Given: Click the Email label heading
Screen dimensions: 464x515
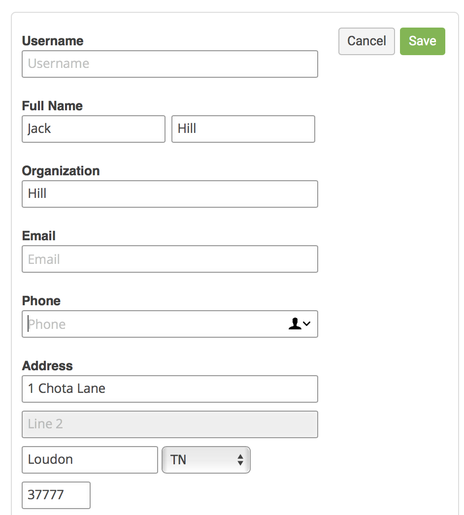Looking at the screenshot, I should (39, 236).
